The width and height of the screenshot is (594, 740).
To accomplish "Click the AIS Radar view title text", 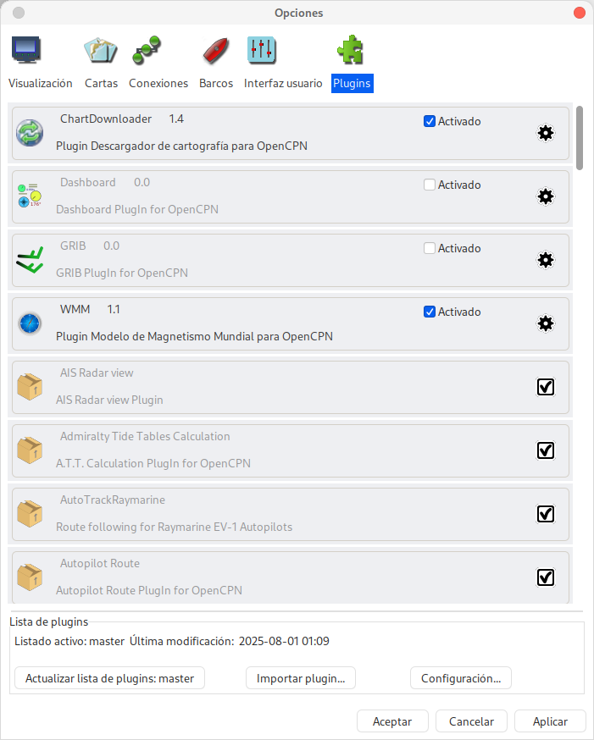I will click(97, 373).
